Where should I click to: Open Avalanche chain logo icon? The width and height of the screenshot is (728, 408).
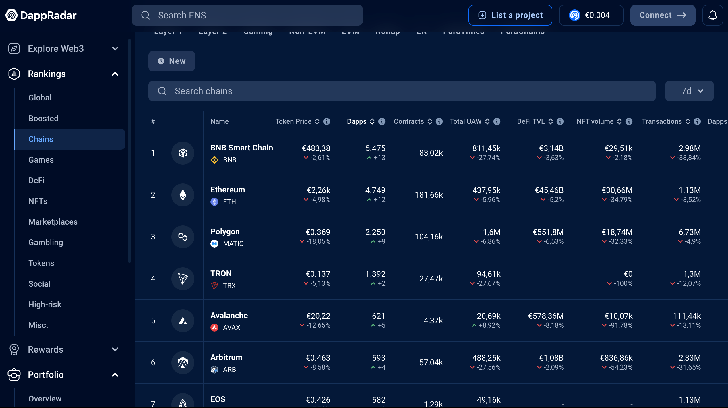183,321
